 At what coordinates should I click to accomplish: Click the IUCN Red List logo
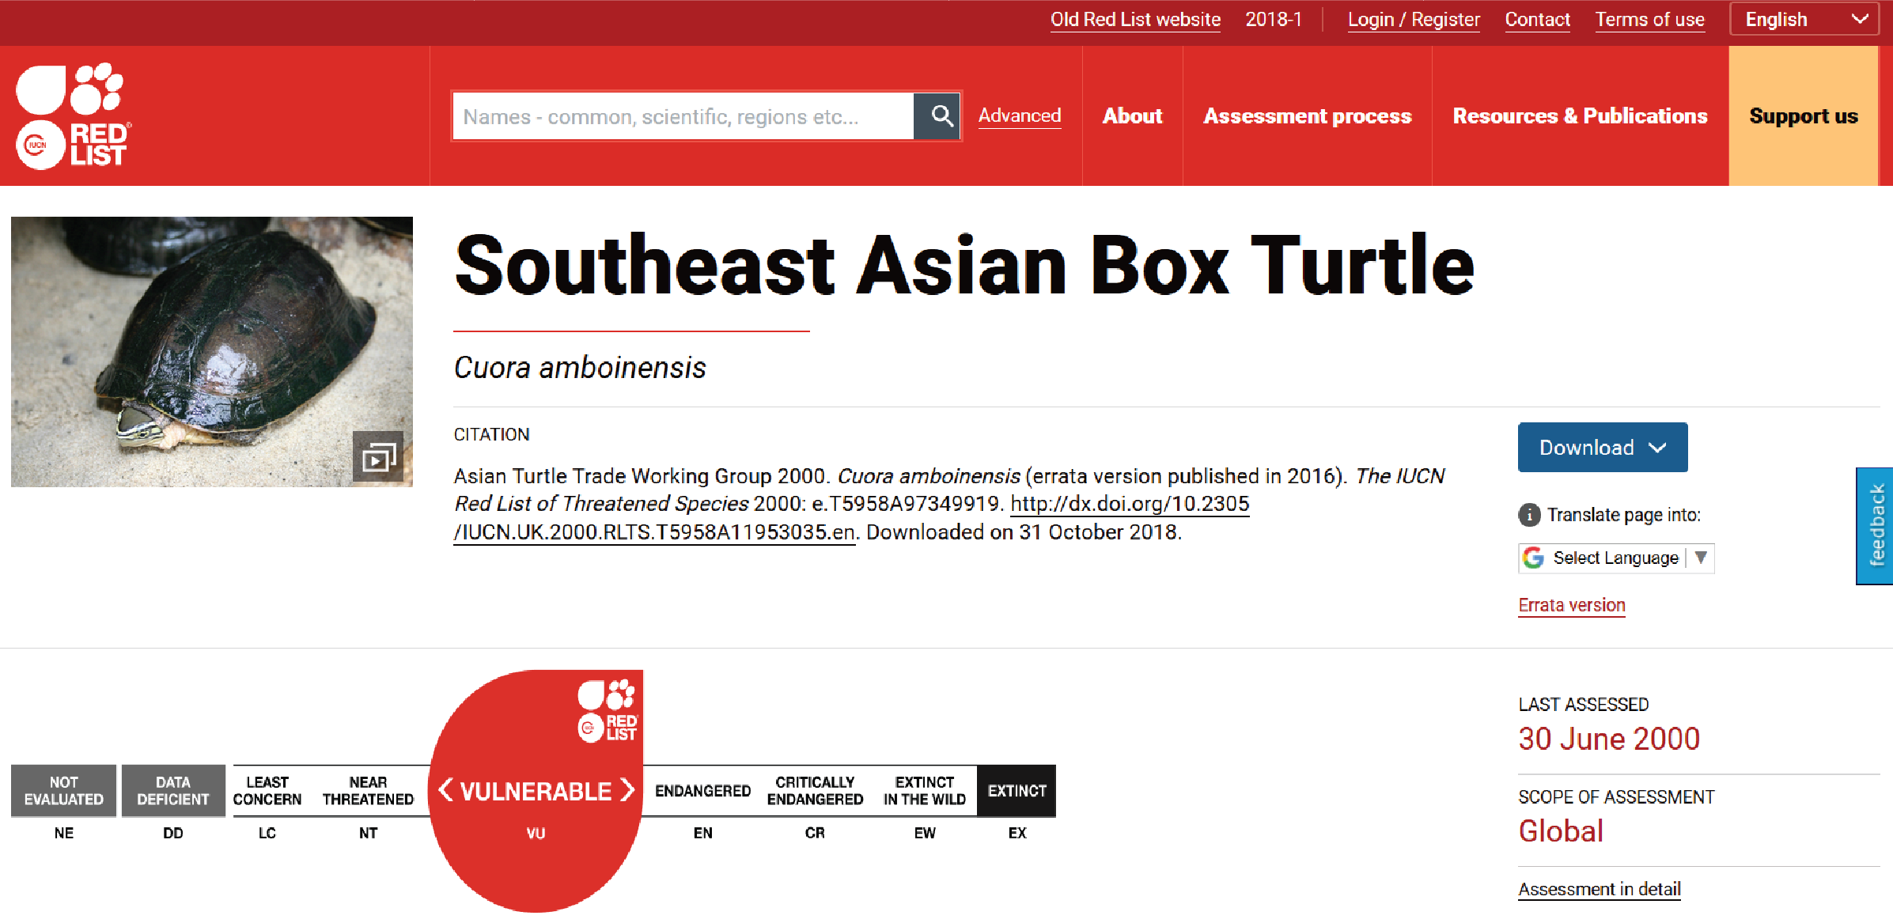tap(73, 115)
